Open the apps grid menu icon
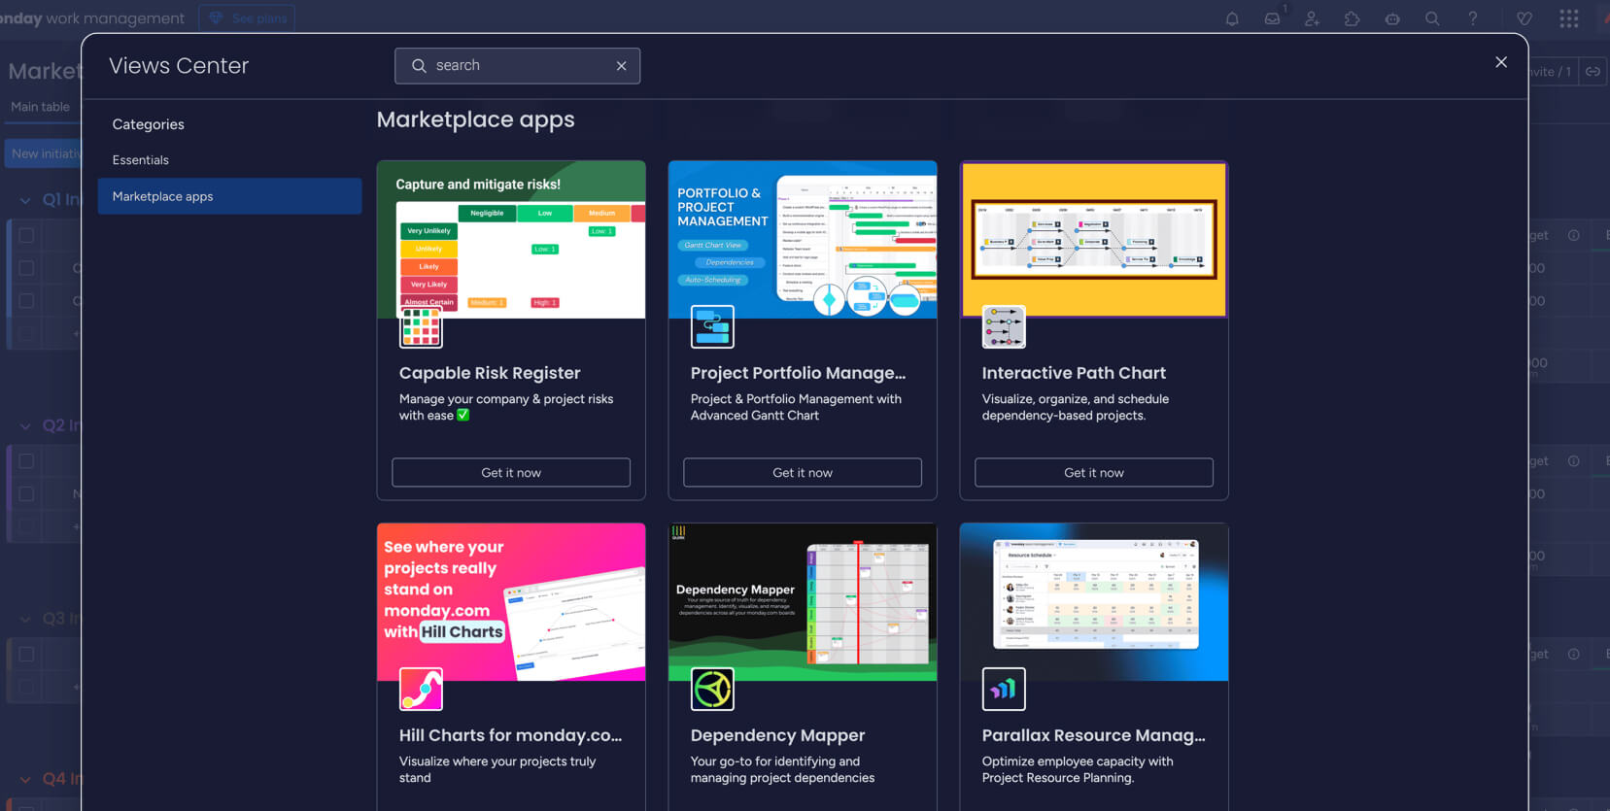Viewport: 1610px width, 811px height. click(1569, 18)
